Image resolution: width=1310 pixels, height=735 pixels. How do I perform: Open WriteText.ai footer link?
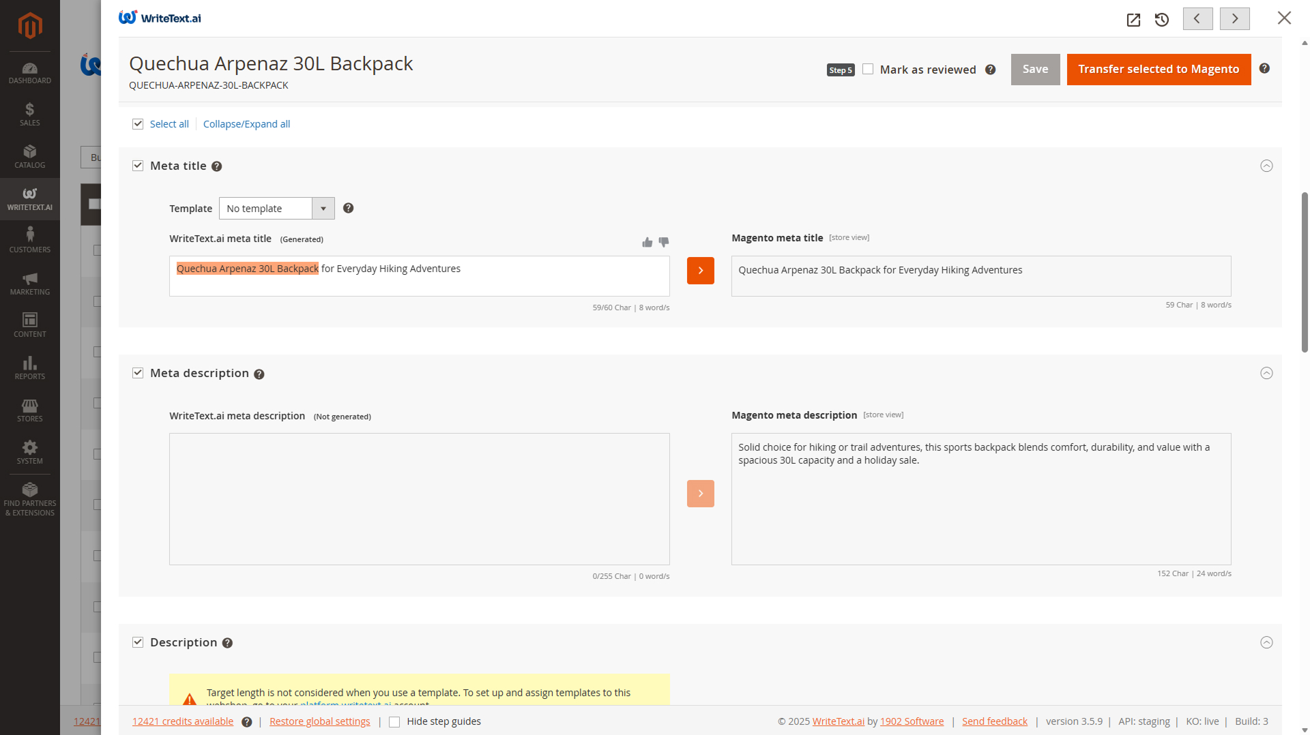838,721
